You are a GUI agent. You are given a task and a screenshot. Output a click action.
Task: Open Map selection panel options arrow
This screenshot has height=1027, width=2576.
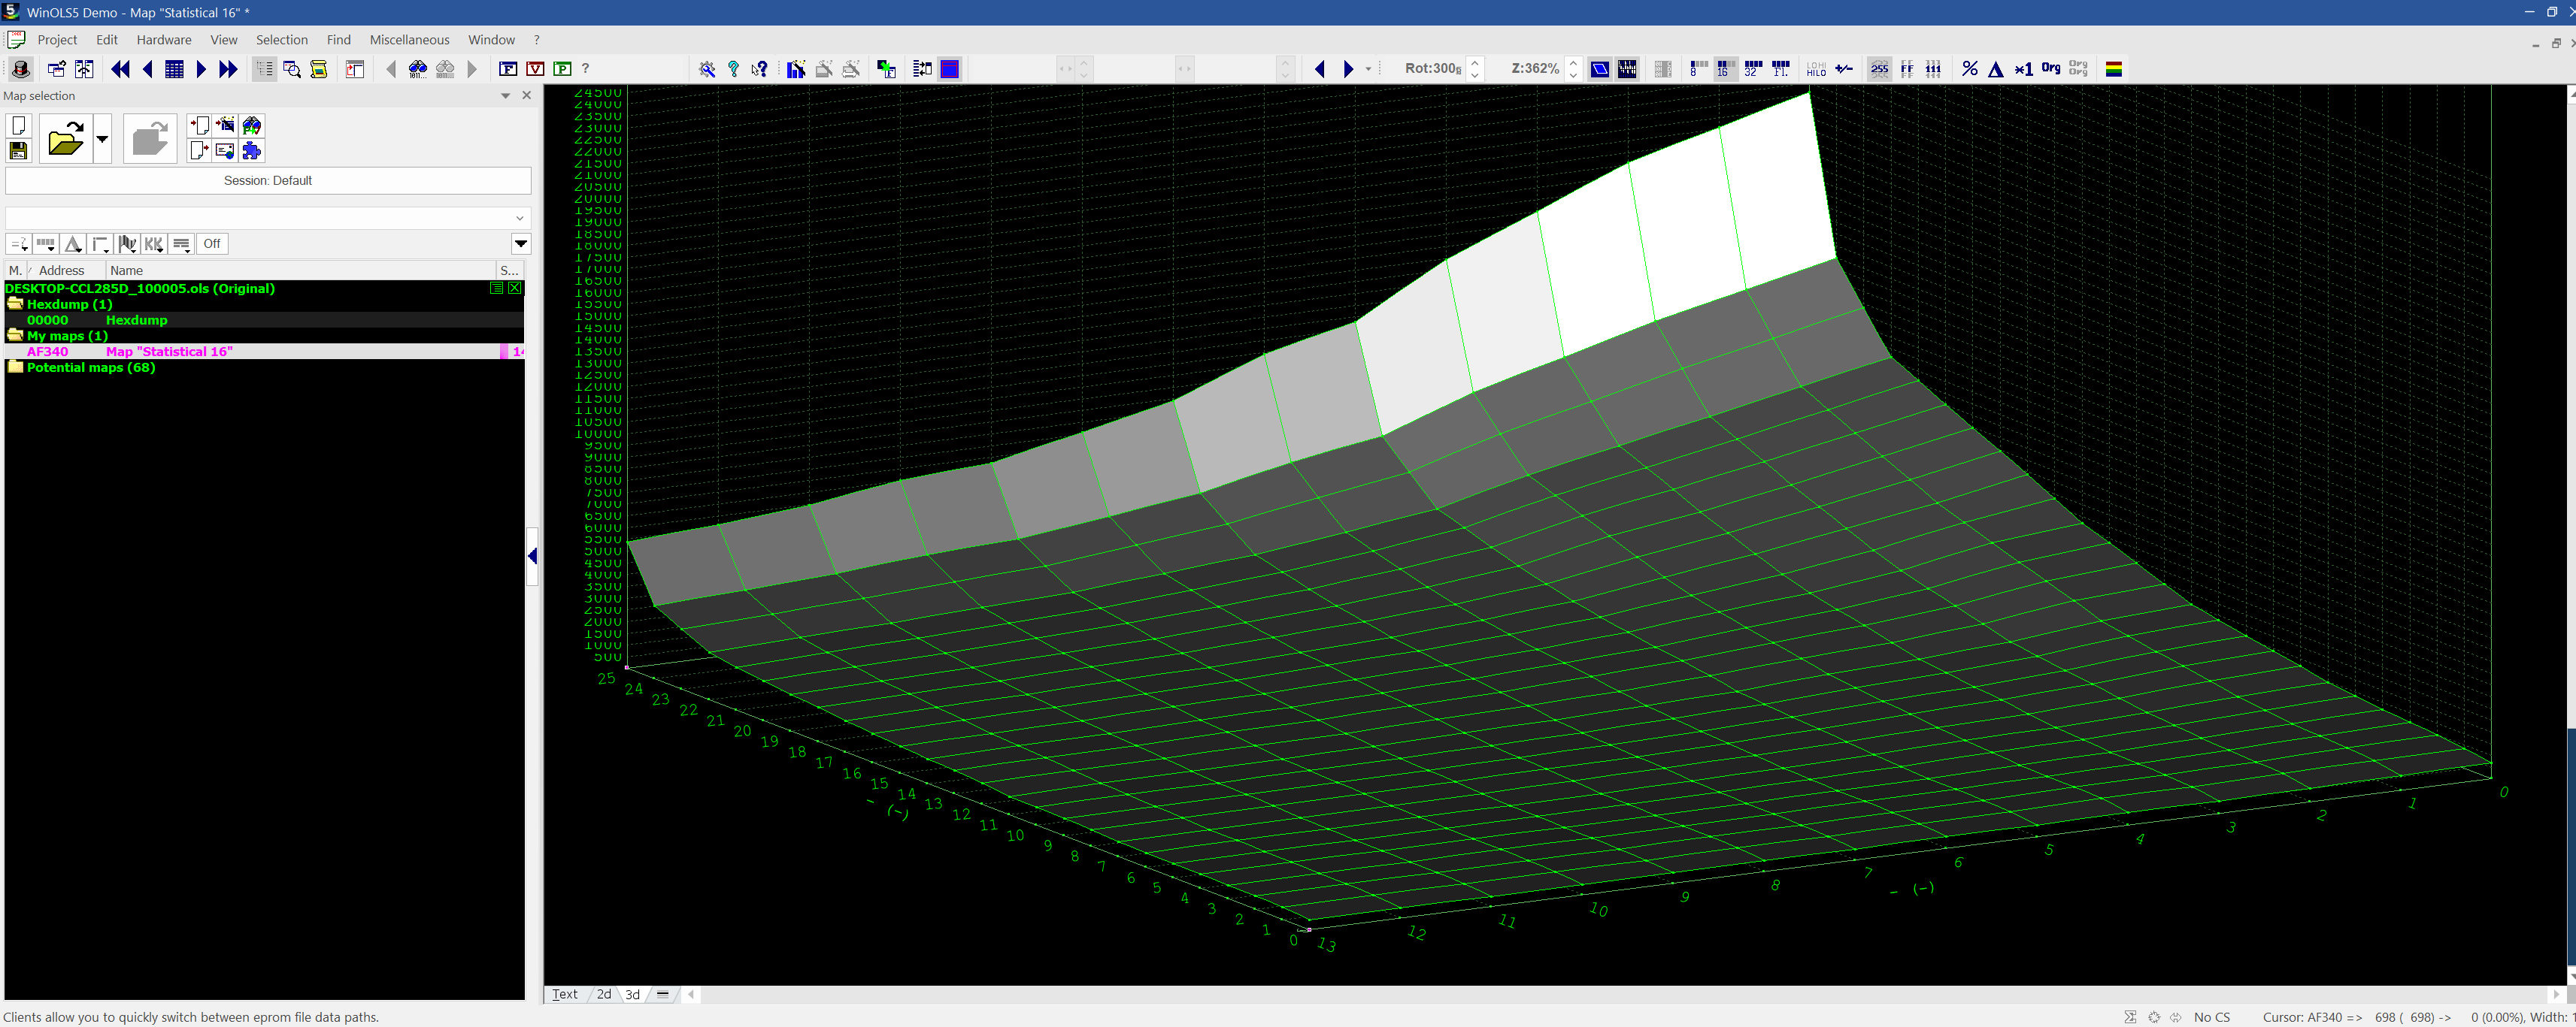506,96
